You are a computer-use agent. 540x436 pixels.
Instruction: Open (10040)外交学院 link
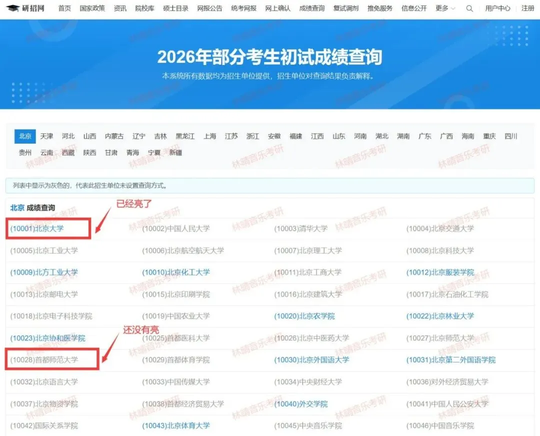click(301, 404)
